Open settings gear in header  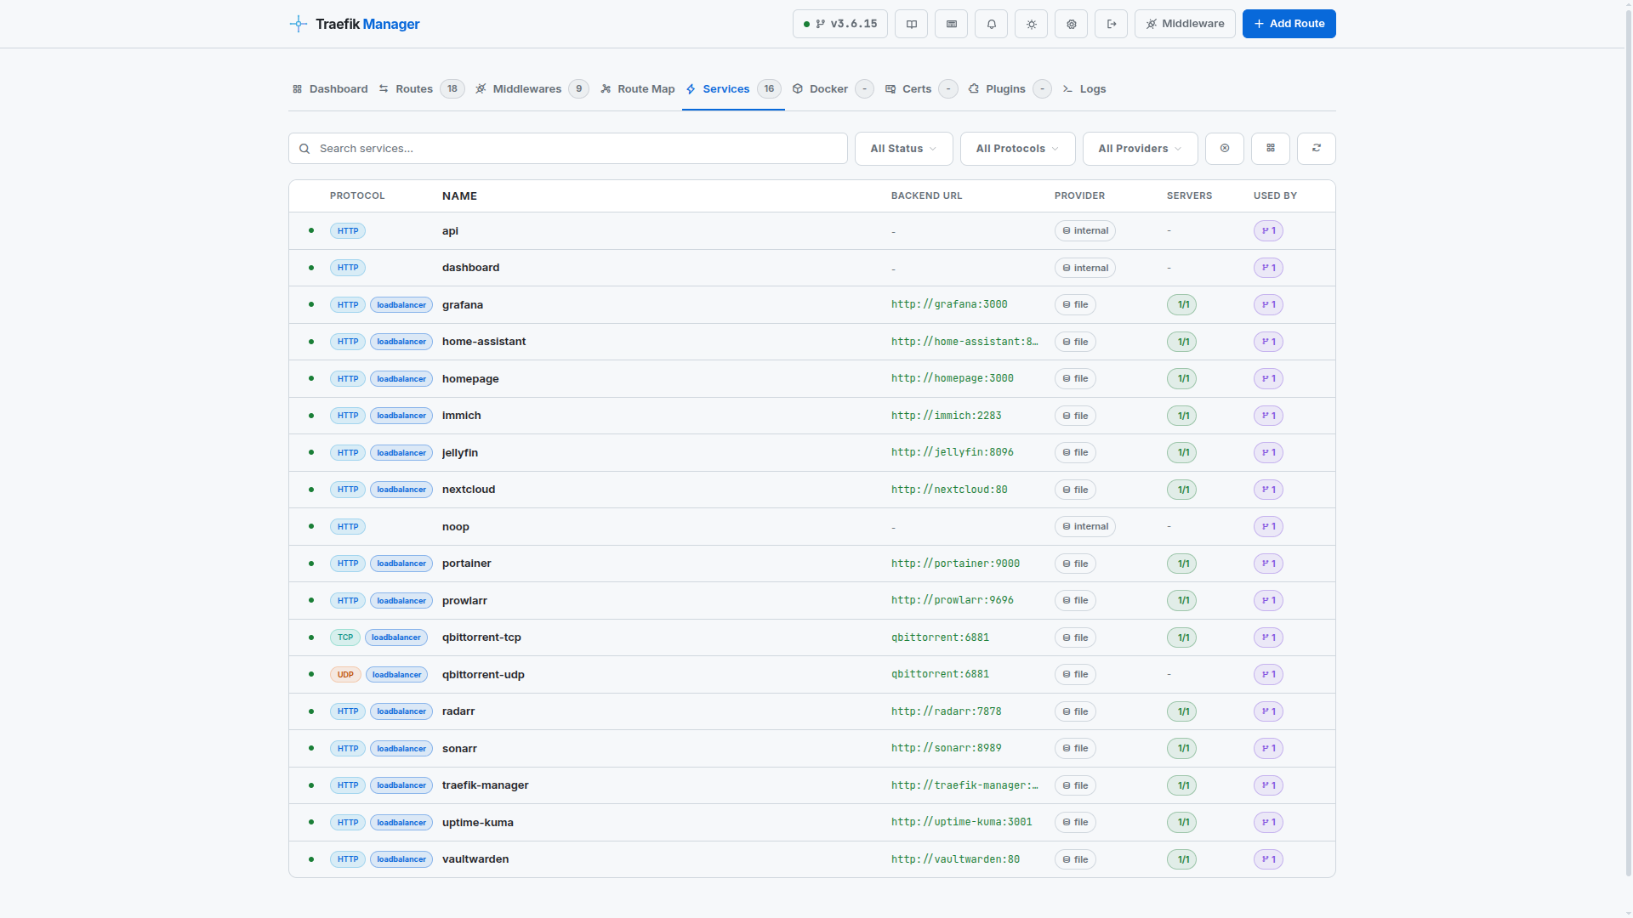point(1072,24)
